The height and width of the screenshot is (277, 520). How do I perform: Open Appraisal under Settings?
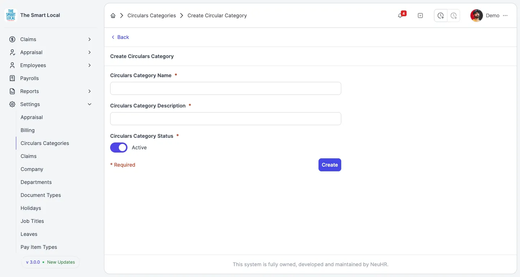tap(32, 117)
